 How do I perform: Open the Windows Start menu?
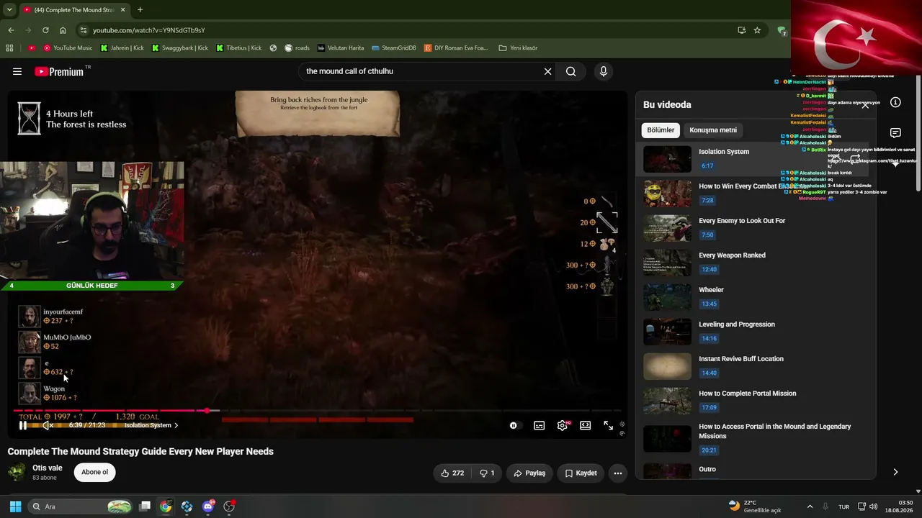15,506
